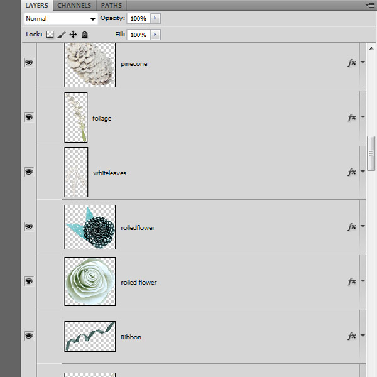Screen dimensions: 377x377
Task: Expand whiteleaves layer effects arrow
Action: (363, 172)
